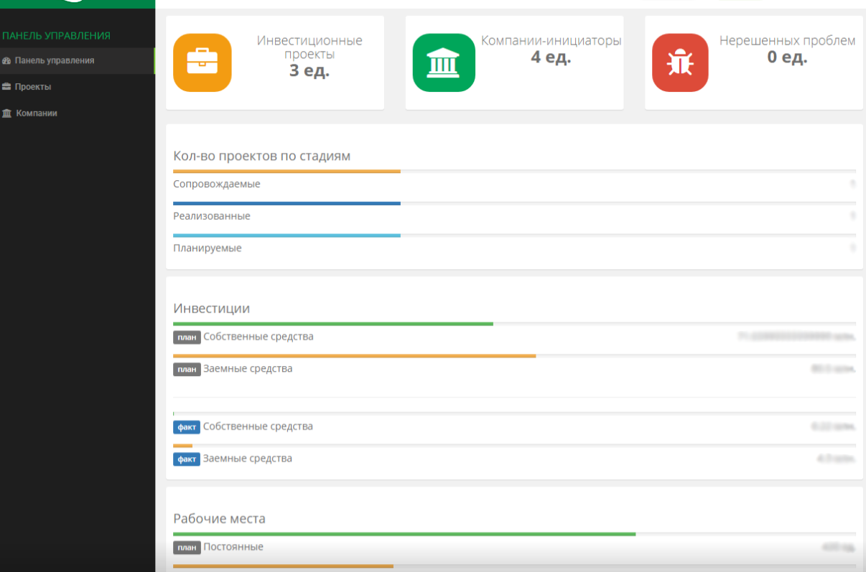Click the green bank building companies icon
Image resolution: width=866 pixels, height=572 pixels.
(443, 62)
